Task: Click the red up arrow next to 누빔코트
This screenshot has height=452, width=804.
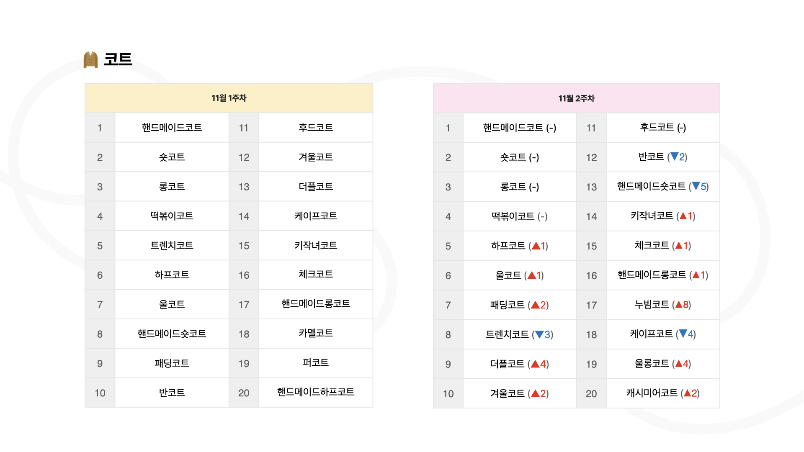Action: (679, 304)
